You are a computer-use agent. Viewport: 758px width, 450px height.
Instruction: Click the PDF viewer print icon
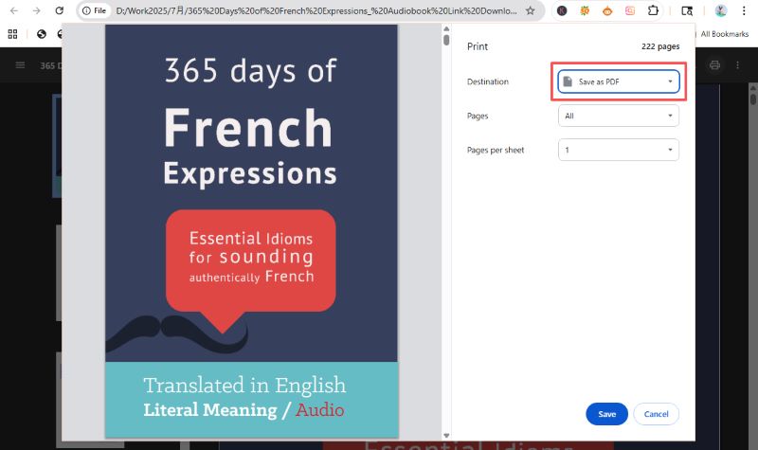pyautogui.click(x=715, y=65)
